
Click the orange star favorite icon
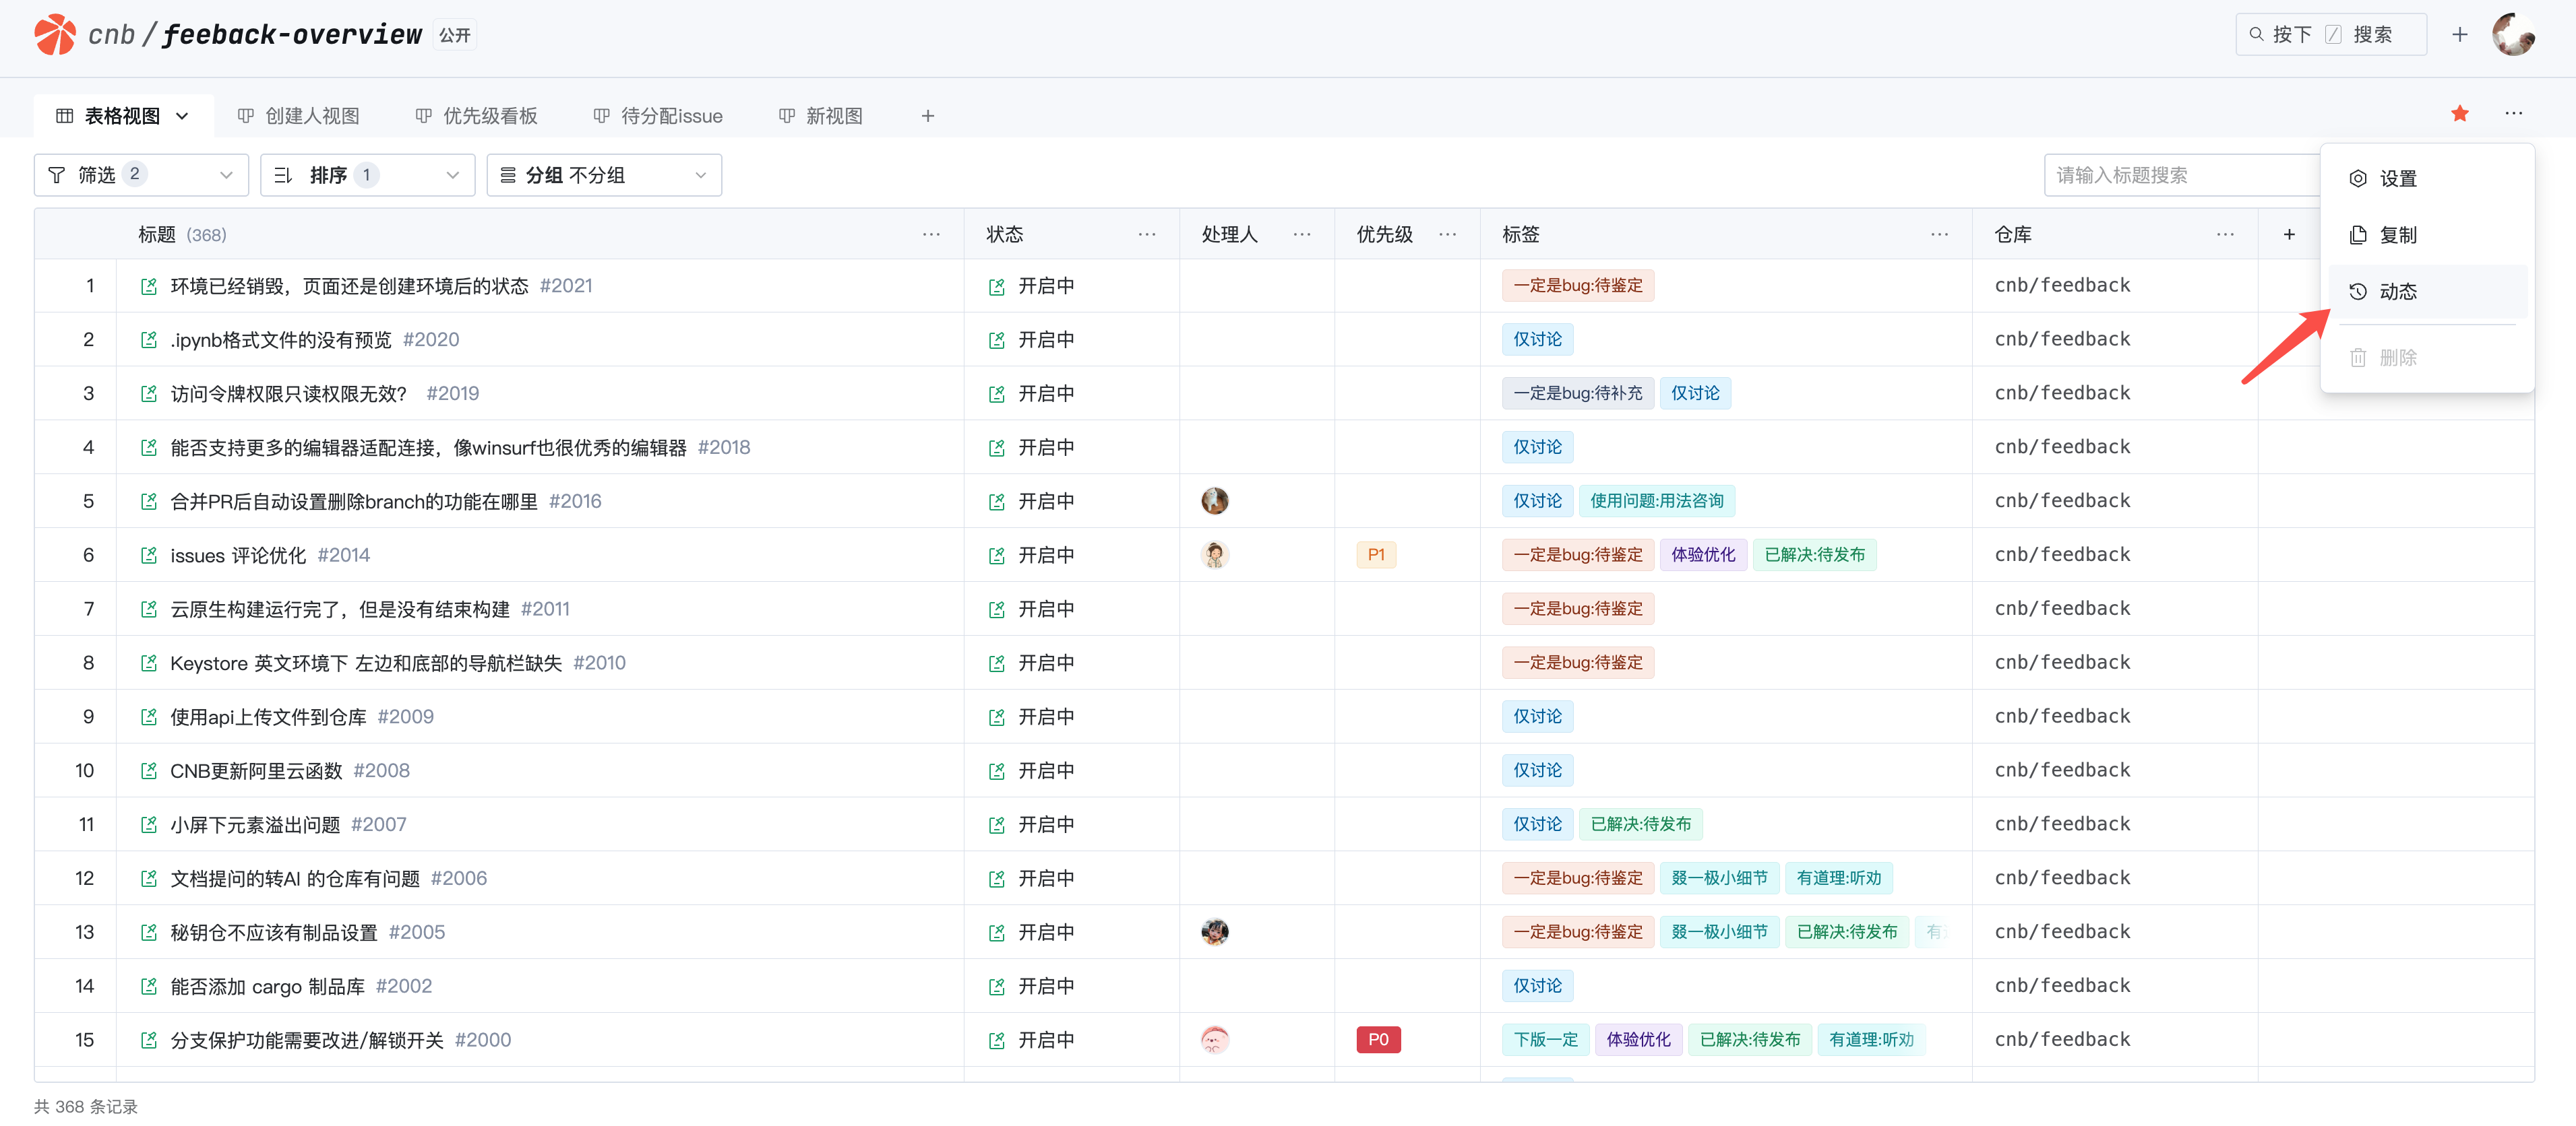[2459, 114]
